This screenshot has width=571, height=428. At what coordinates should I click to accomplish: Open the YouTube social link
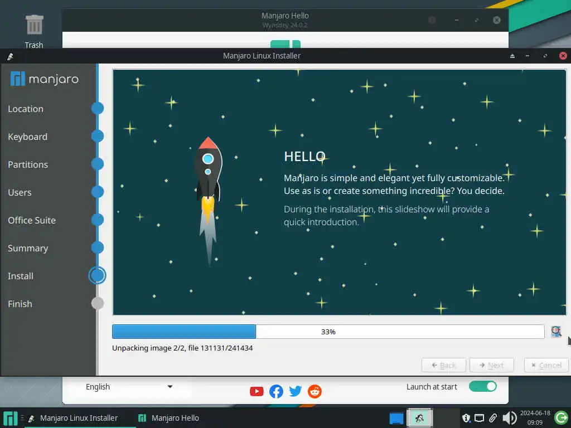coord(257,391)
